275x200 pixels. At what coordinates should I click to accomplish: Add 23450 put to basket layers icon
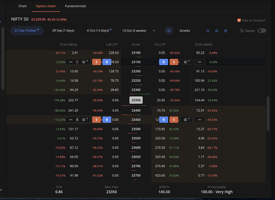click(186, 120)
